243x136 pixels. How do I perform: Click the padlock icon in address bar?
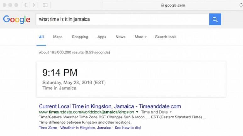coord(162,5)
